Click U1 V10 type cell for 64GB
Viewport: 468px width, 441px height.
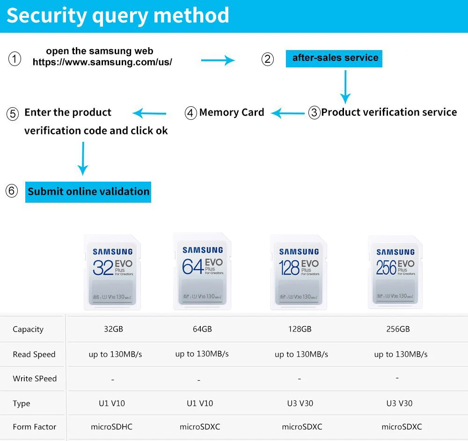[x=200, y=404]
